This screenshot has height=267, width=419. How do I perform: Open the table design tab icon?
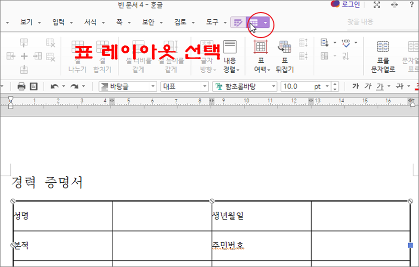[238, 23]
